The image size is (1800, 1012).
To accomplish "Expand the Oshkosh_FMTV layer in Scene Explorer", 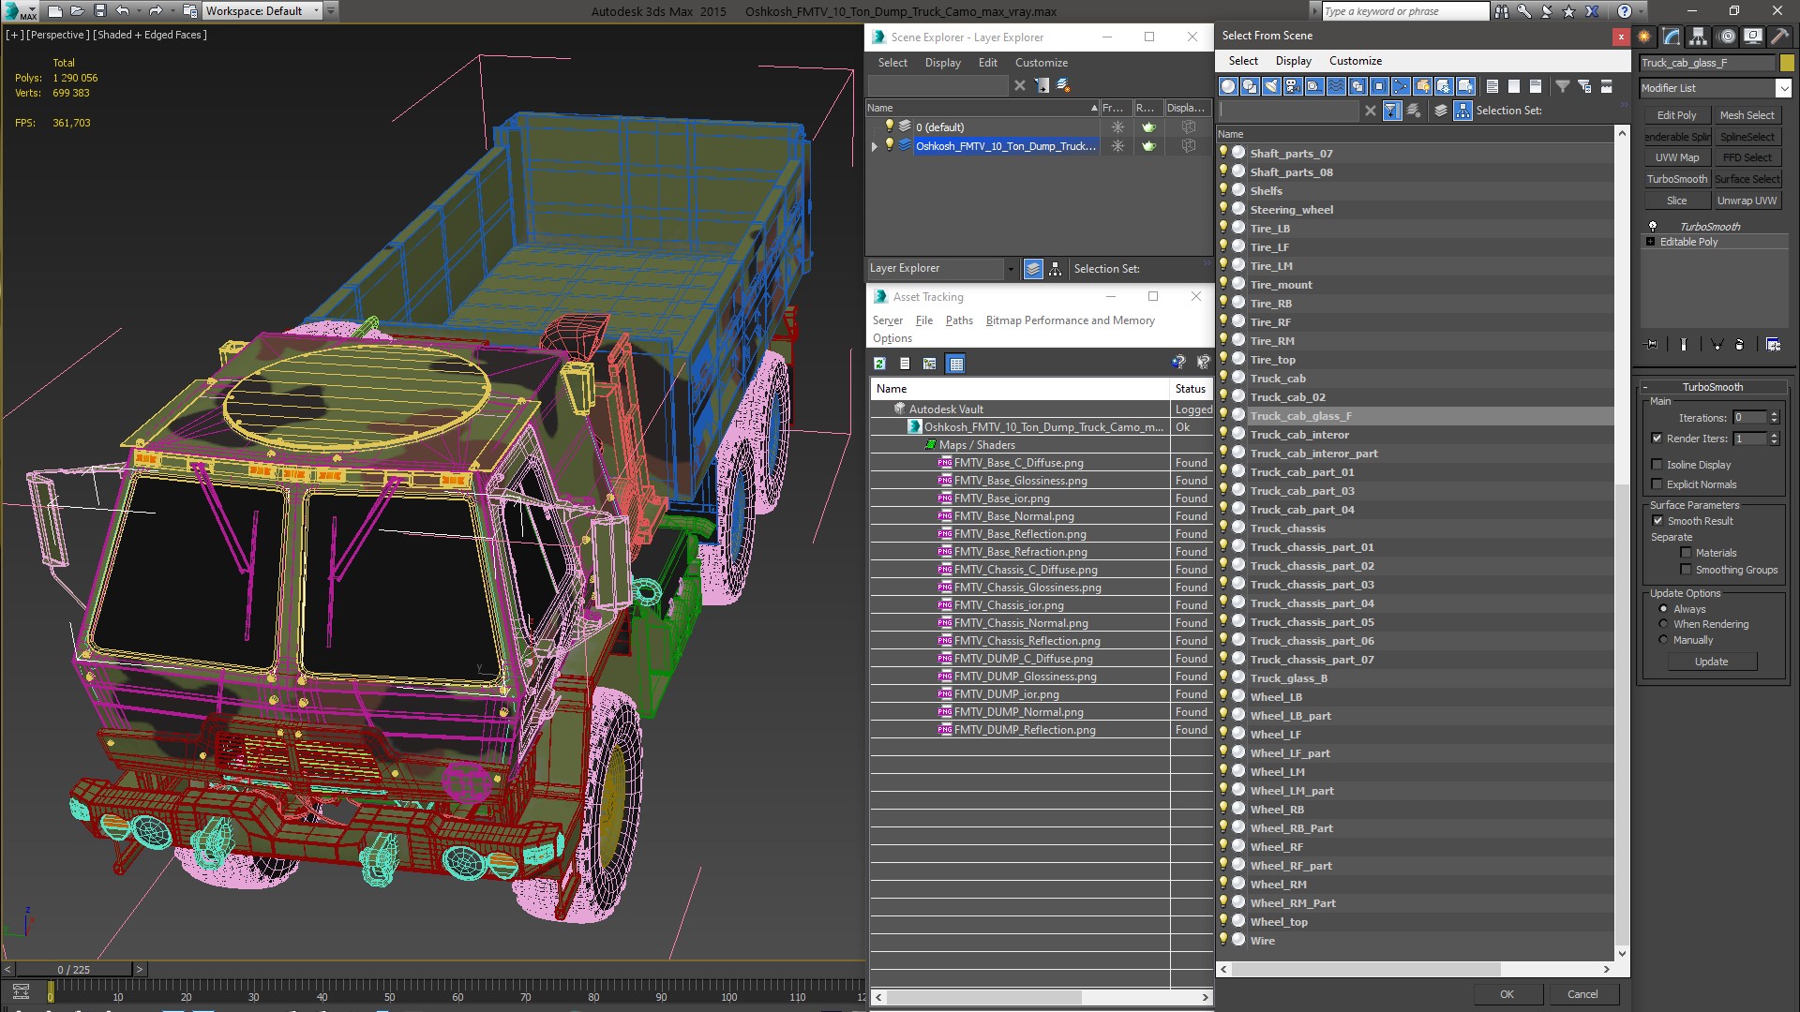I will pyautogui.click(x=875, y=146).
